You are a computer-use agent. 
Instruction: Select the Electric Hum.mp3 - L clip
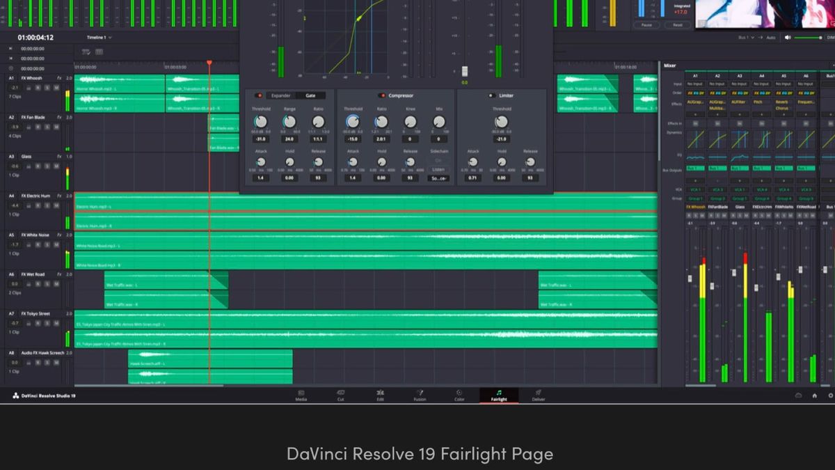coord(365,202)
